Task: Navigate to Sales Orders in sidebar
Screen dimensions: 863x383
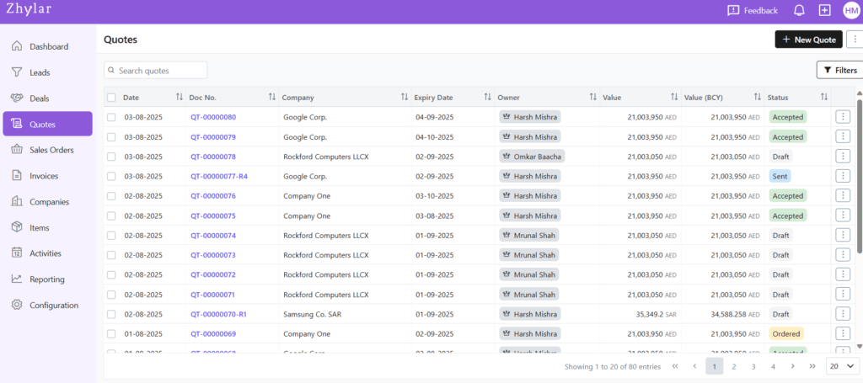Action: coord(51,150)
